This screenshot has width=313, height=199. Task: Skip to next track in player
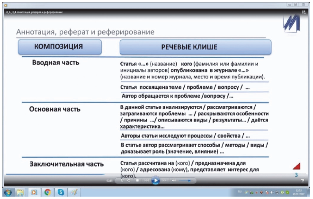pyautogui.click(x=165, y=180)
